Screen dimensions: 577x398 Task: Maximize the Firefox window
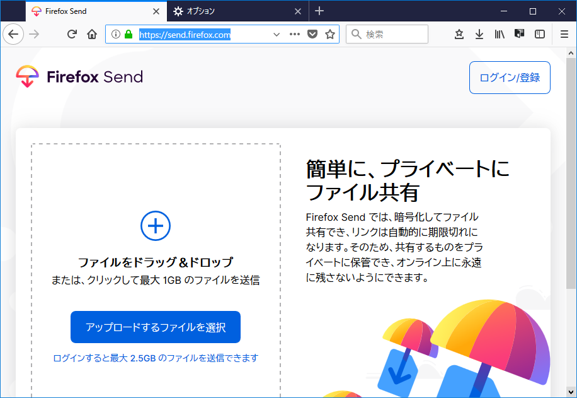[x=532, y=11]
